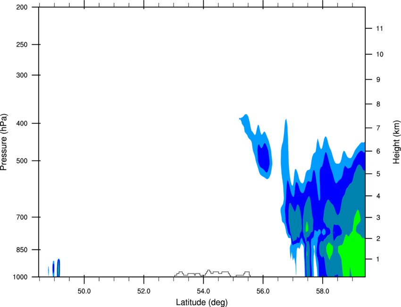Click the 'Height (km)' axis title
This screenshot has height=307, width=401.
click(396, 142)
